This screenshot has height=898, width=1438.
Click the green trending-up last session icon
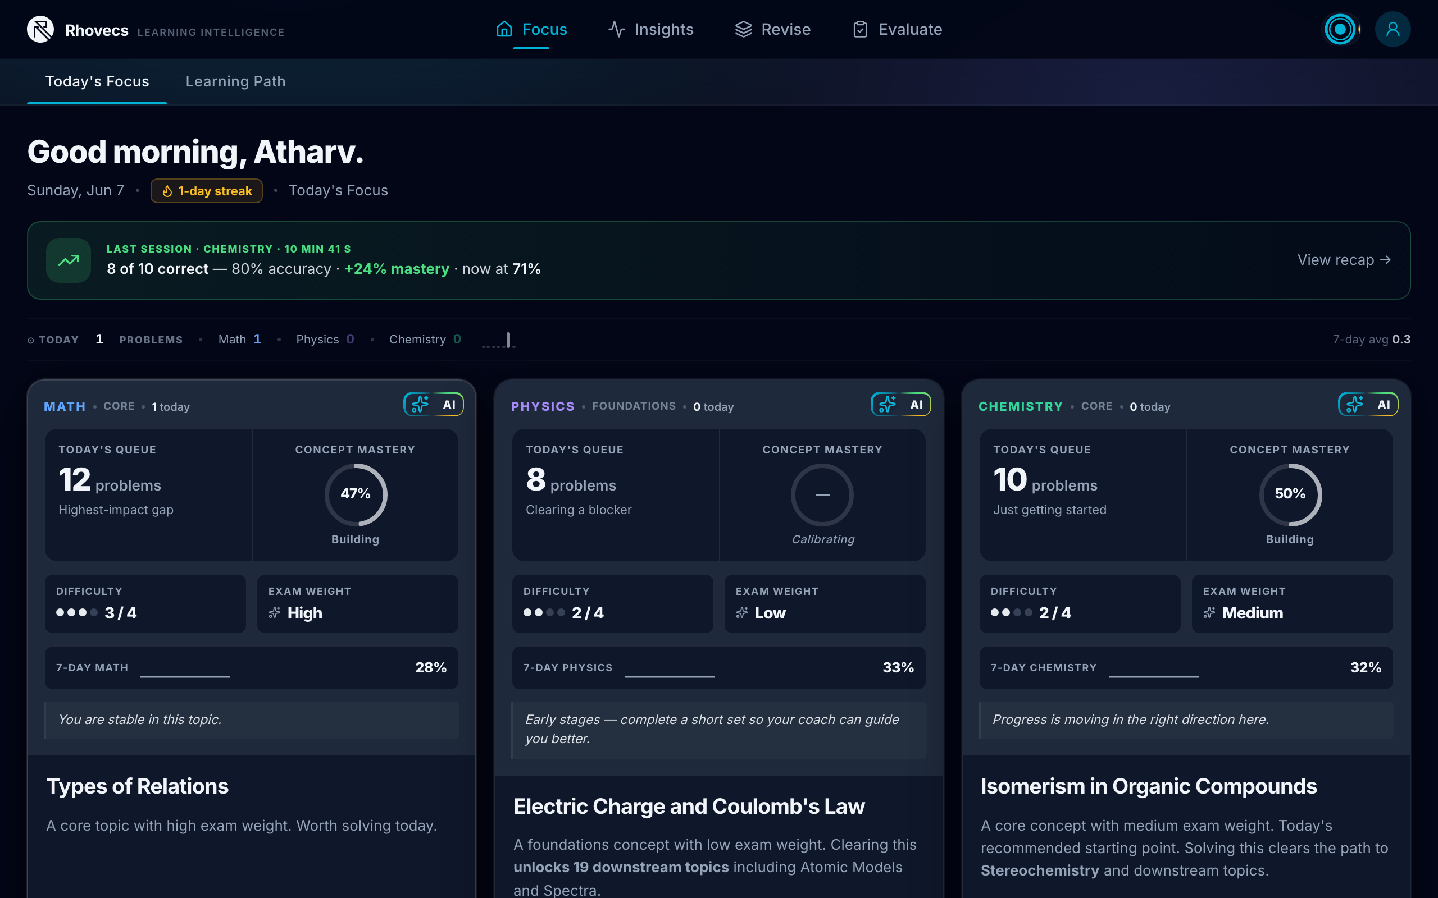[x=69, y=260]
